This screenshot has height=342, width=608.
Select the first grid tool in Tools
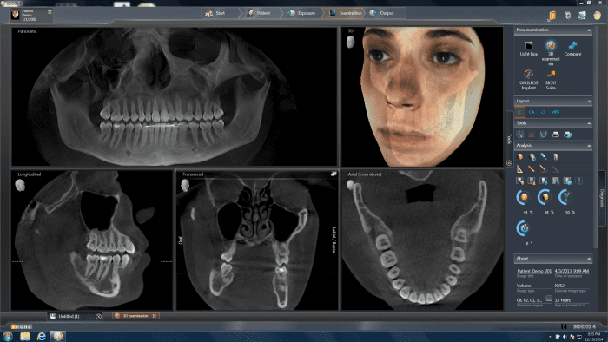(520, 135)
